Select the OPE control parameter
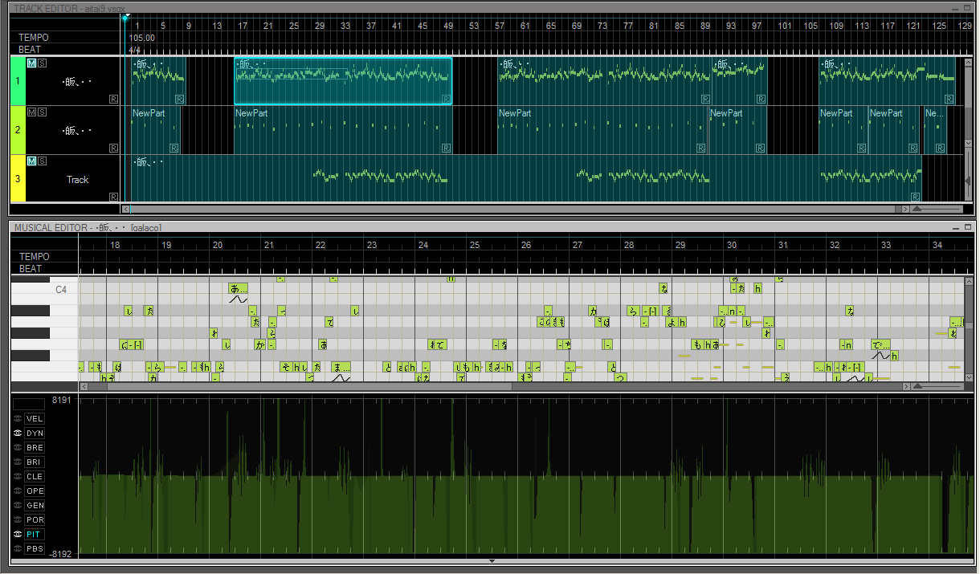This screenshot has height=574, width=980. (35, 491)
